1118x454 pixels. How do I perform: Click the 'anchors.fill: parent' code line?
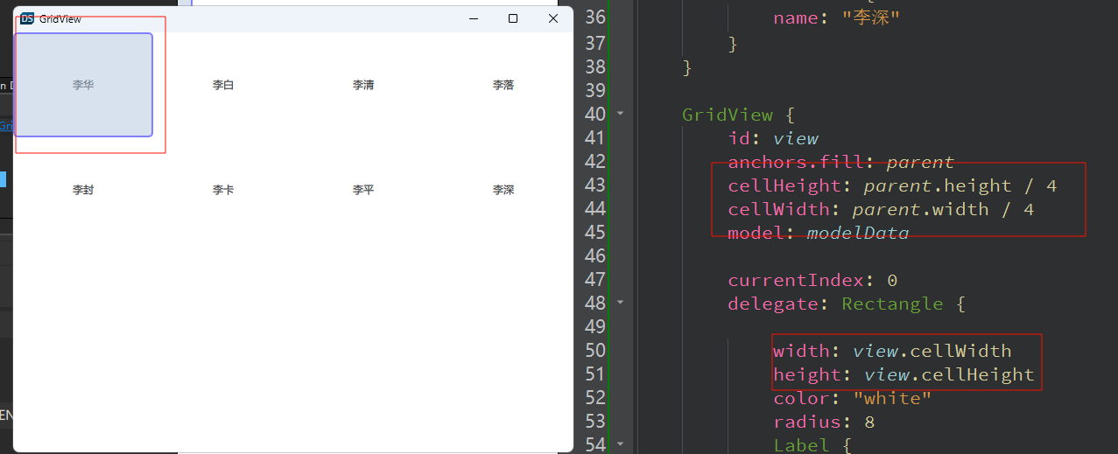tap(840, 162)
